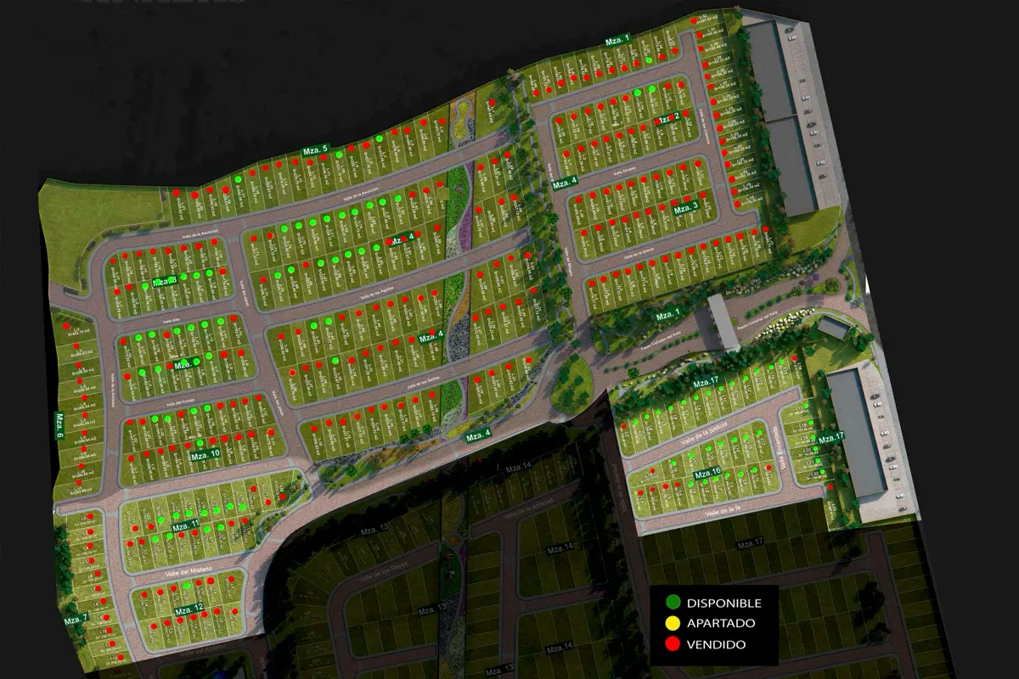Select the DISPONIBLE legend label
This screenshot has width=1019, height=679.
tap(723, 603)
